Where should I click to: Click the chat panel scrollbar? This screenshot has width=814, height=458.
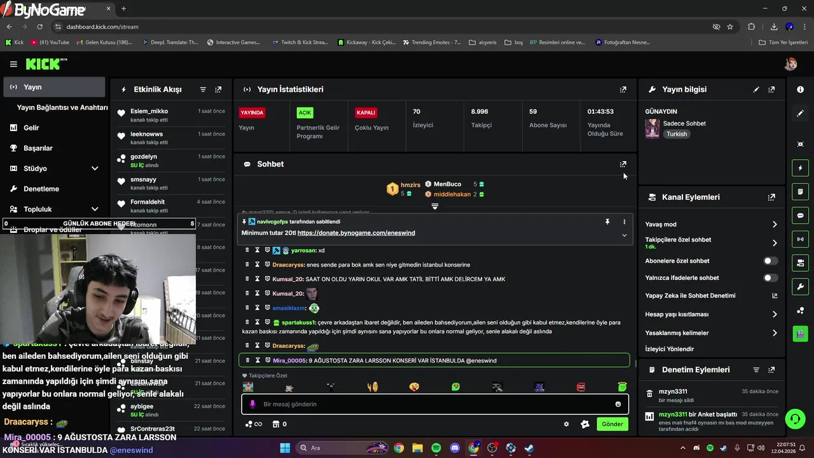pyautogui.click(x=635, y=363)
